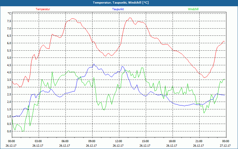
Task: Click the 4,0 y-axis value
Action: (9, 72)
